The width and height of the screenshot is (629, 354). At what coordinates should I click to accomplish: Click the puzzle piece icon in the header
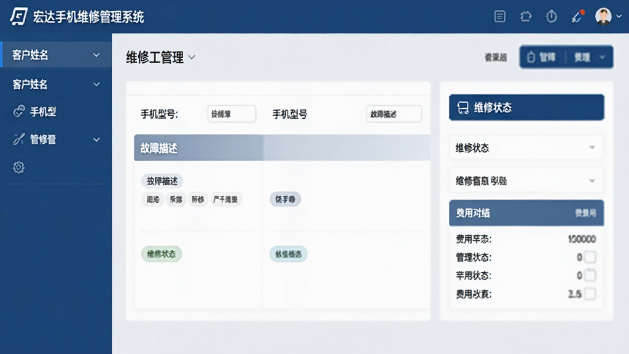pyautogui.click(x=526, y=17)
